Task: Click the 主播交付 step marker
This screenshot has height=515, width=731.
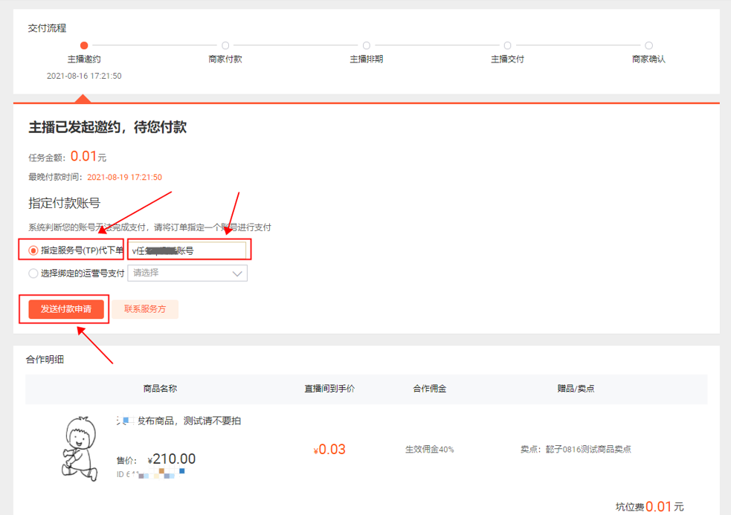Action: pyautogui.click(x=508, y=45)
